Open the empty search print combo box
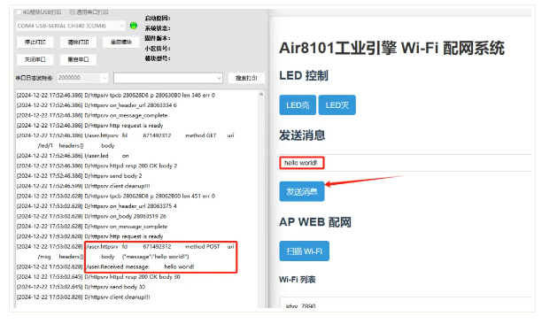 (168, 78)
